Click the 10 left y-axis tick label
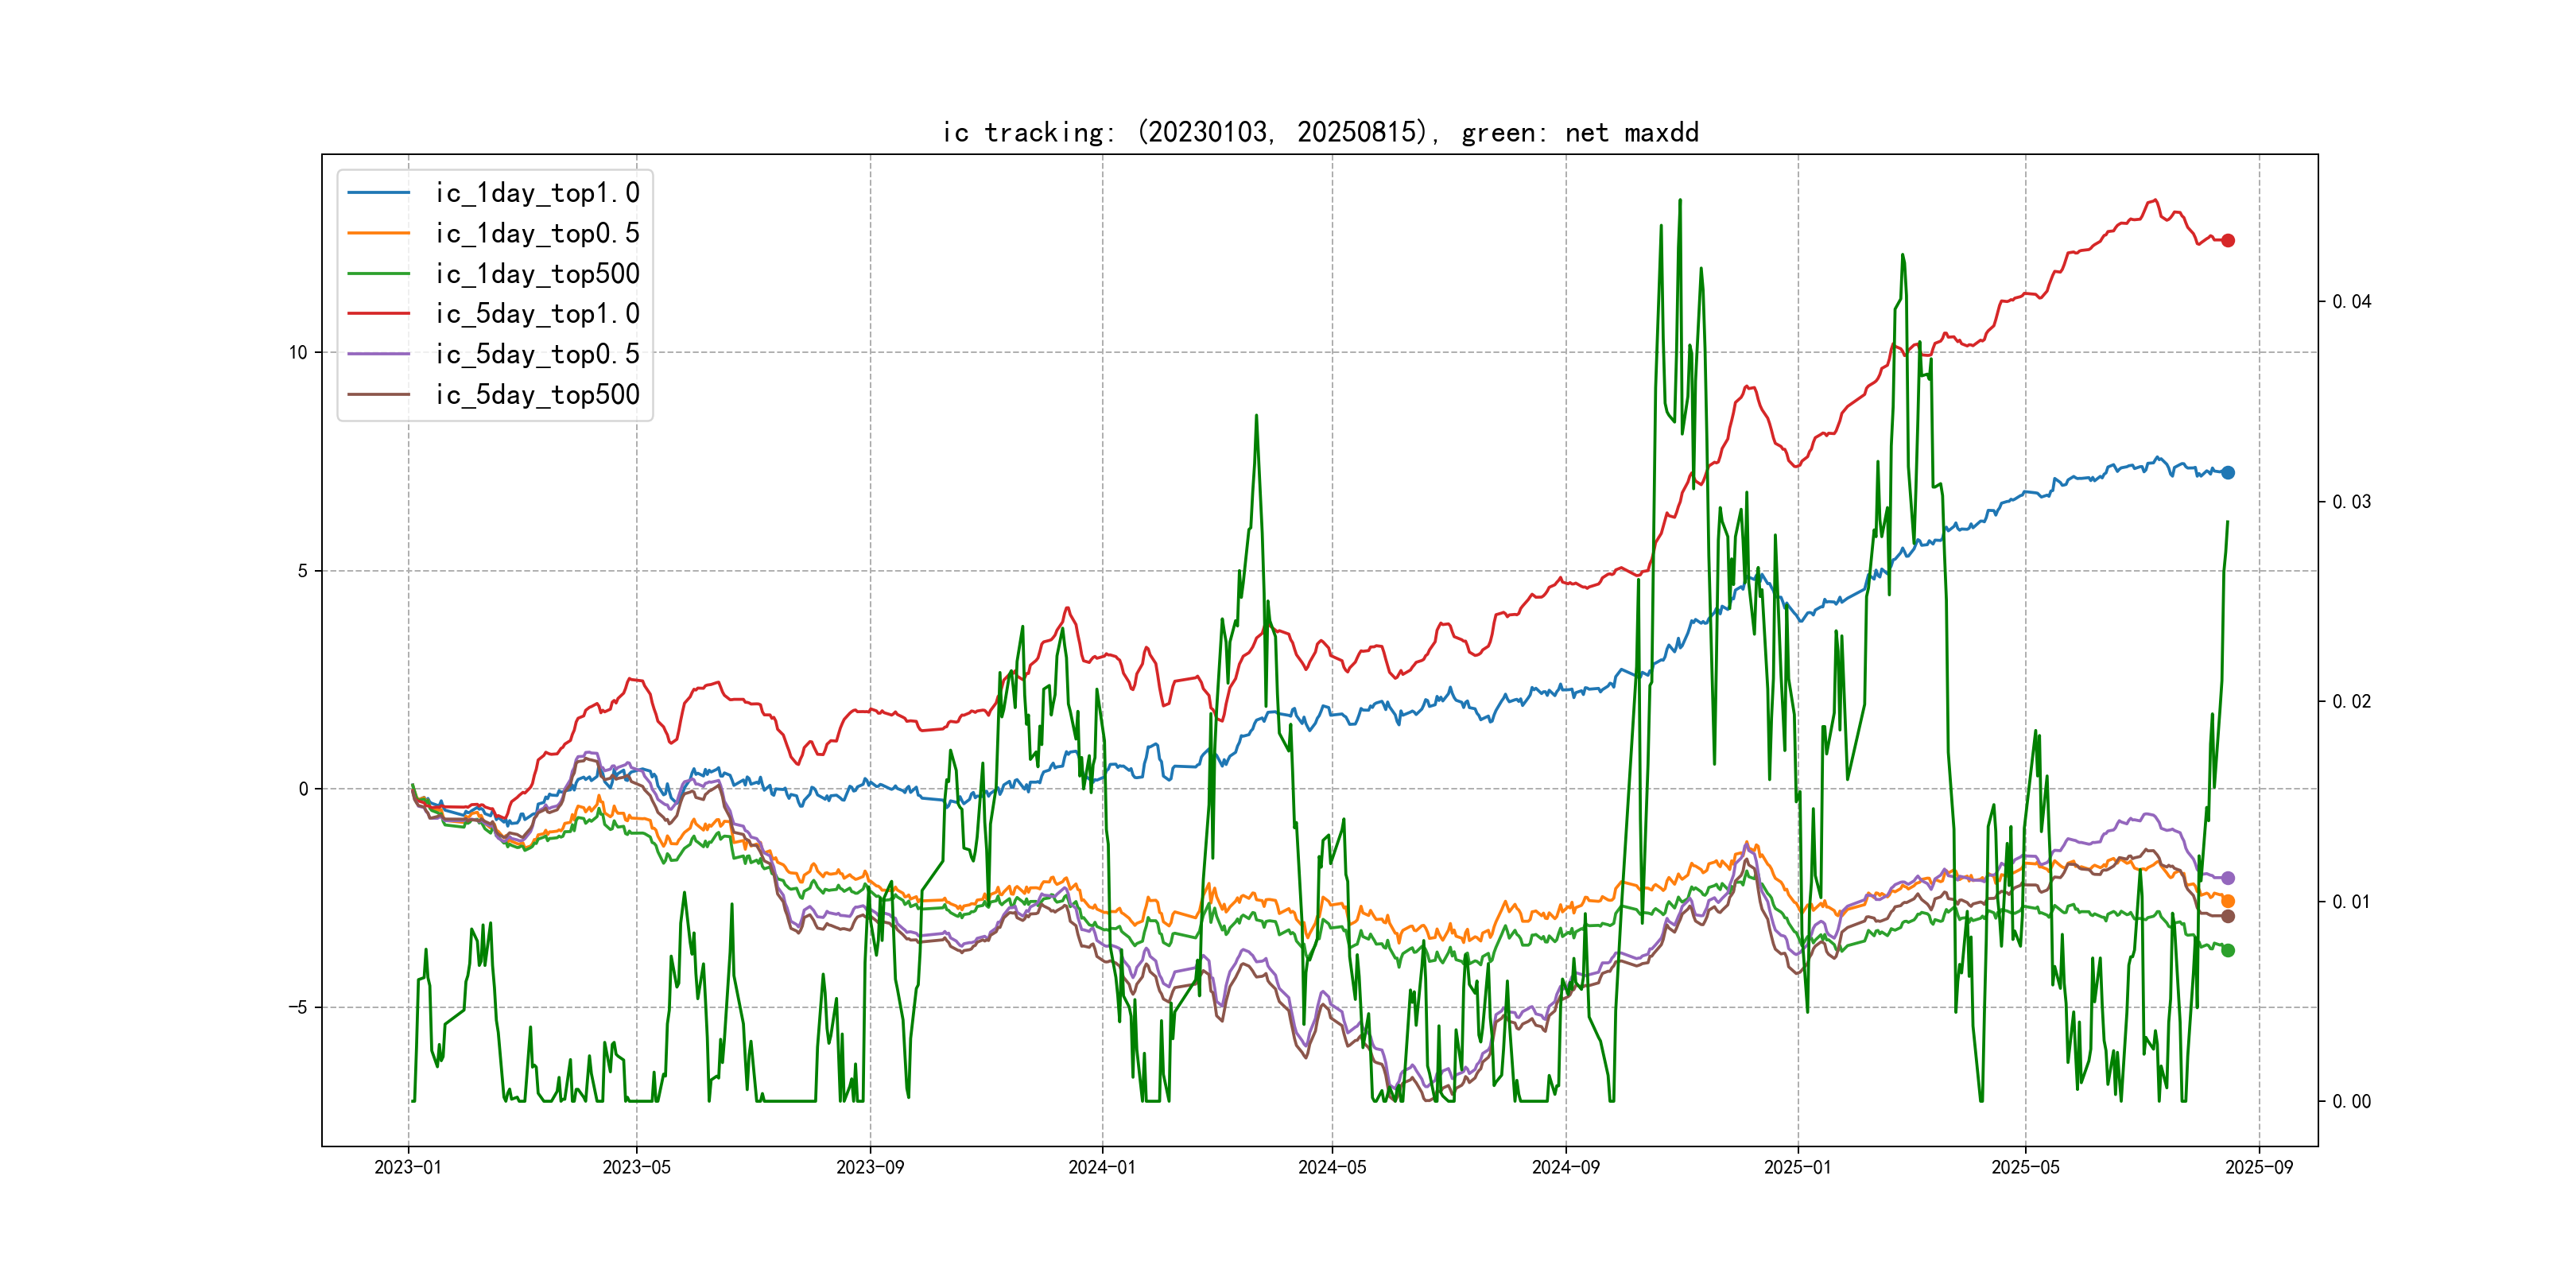Image resolution: width=2576 pixels, height=1288 pixels. pyautogui.click(x=298, y=352)
